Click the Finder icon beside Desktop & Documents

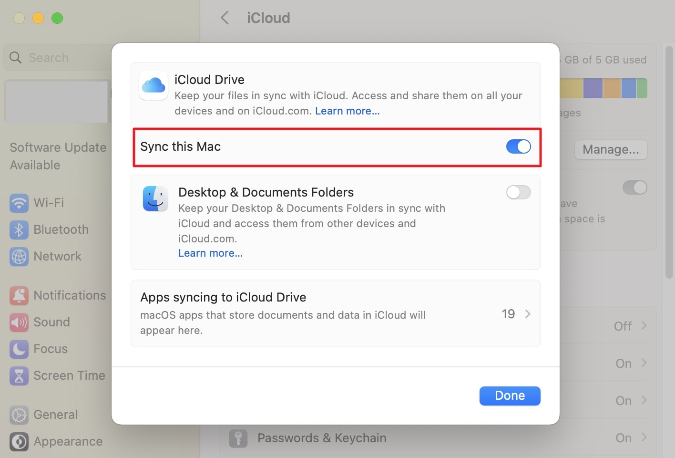[155, 198]
